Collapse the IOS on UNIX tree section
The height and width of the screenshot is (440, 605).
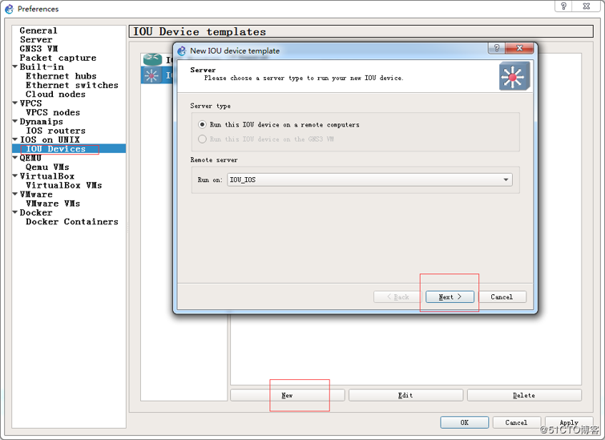coord(15,139)
